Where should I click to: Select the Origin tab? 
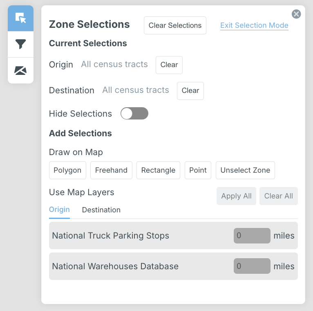[59, 210]
